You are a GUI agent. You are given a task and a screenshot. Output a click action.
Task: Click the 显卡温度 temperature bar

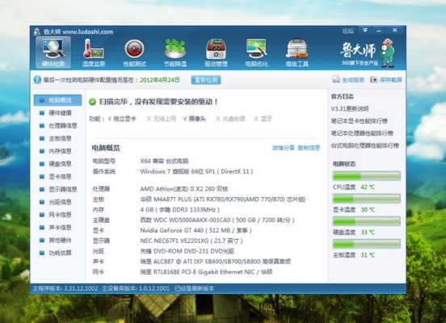[x=366, y=199]
